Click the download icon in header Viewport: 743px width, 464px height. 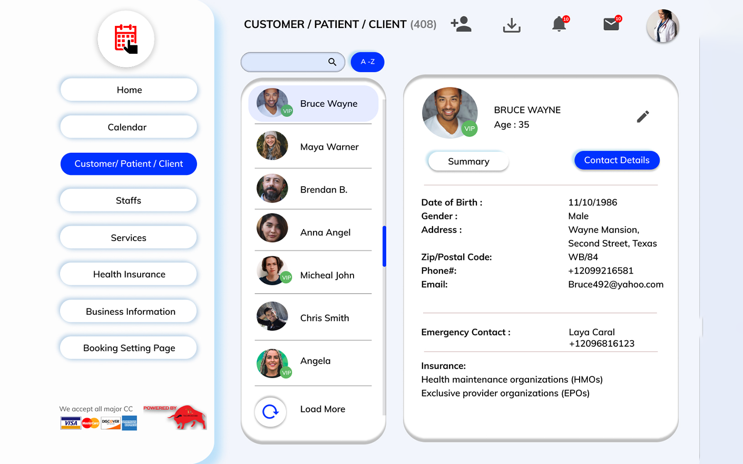[x=511, y=25]
